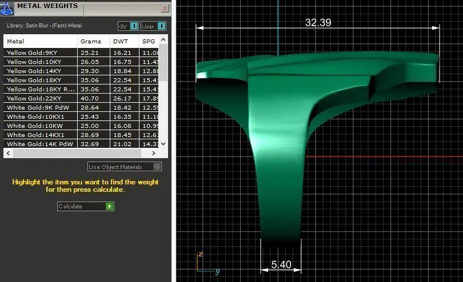This screenshot has height=282, width=463.
Task: Click the table scroll down arrow
Action: point(163,144)
